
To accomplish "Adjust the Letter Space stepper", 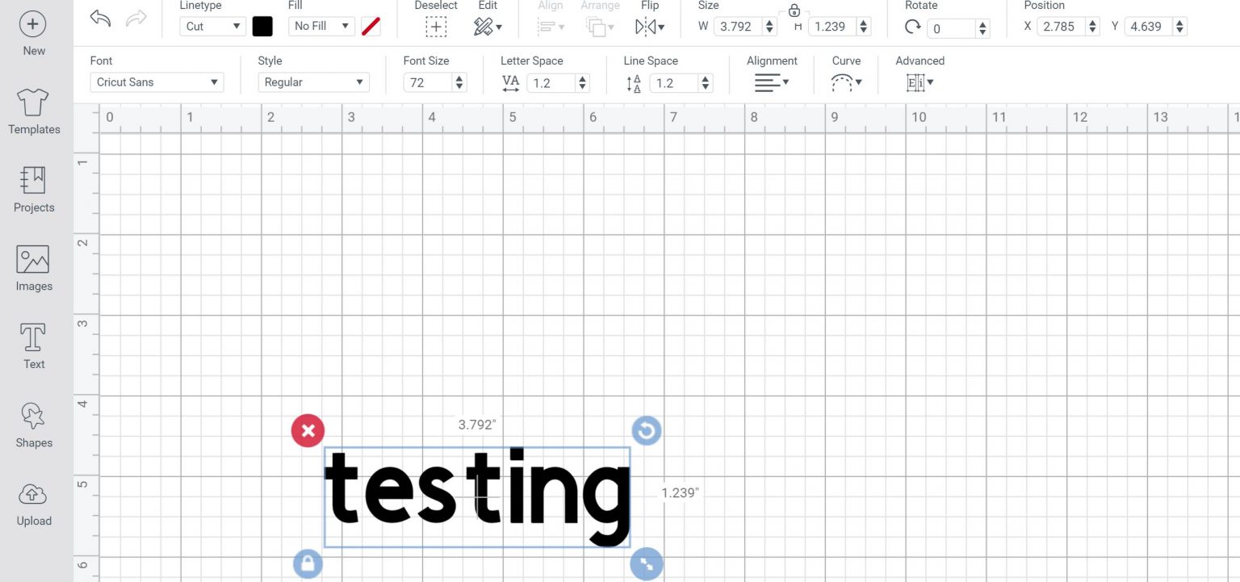I will click(x=583, y=82).
